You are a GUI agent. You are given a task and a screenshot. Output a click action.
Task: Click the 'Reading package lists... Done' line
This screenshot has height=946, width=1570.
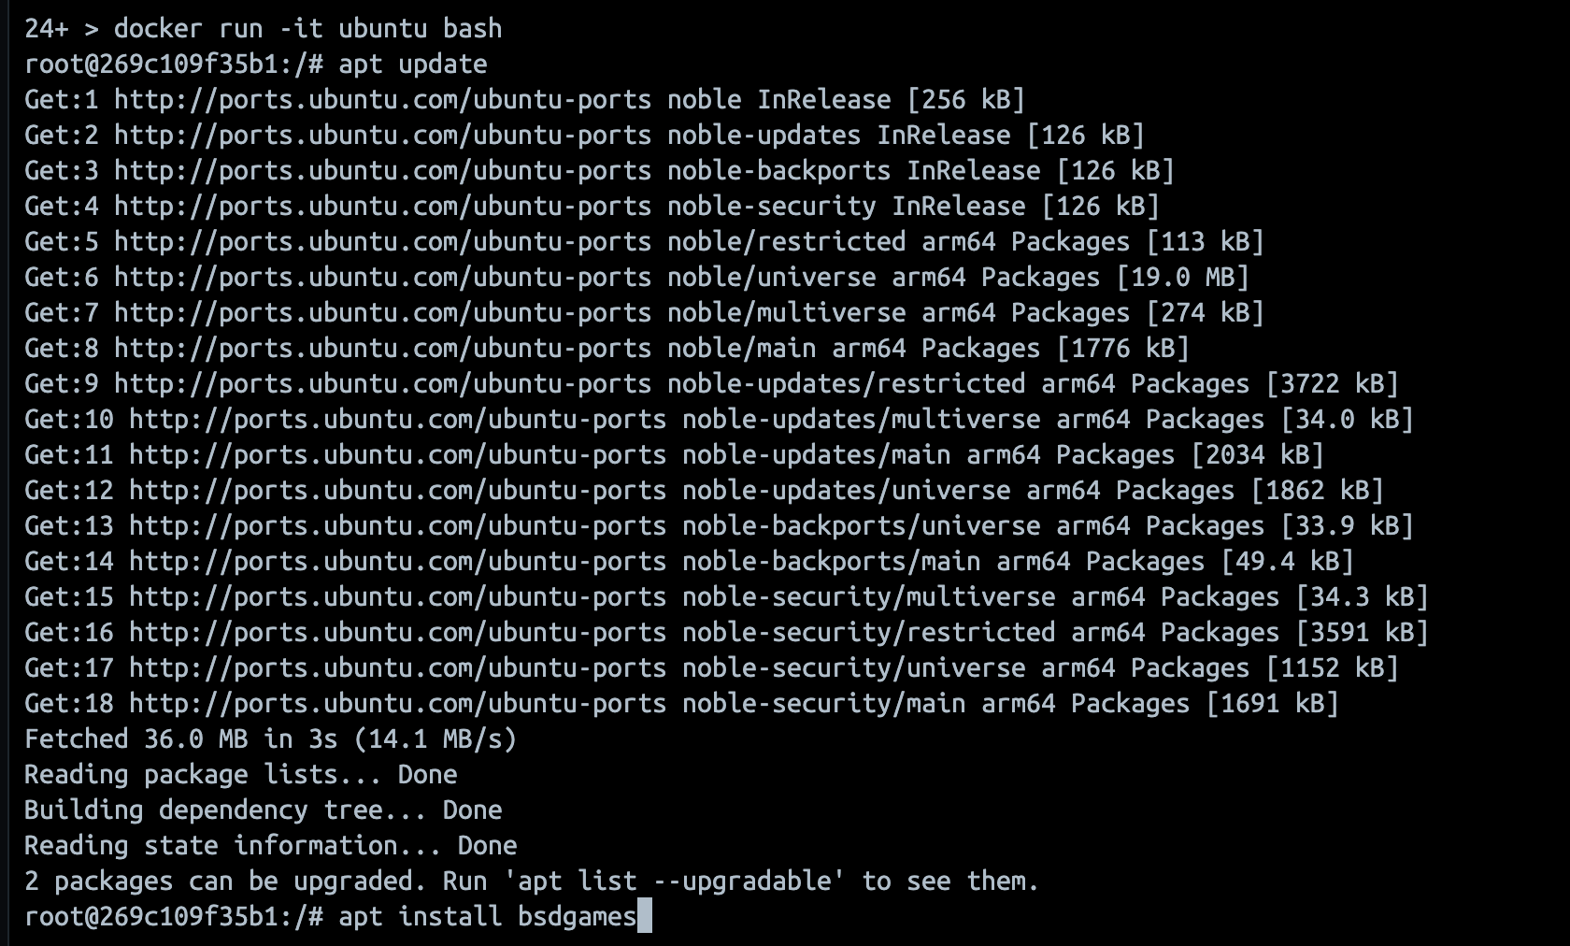(x=240, y=775)
